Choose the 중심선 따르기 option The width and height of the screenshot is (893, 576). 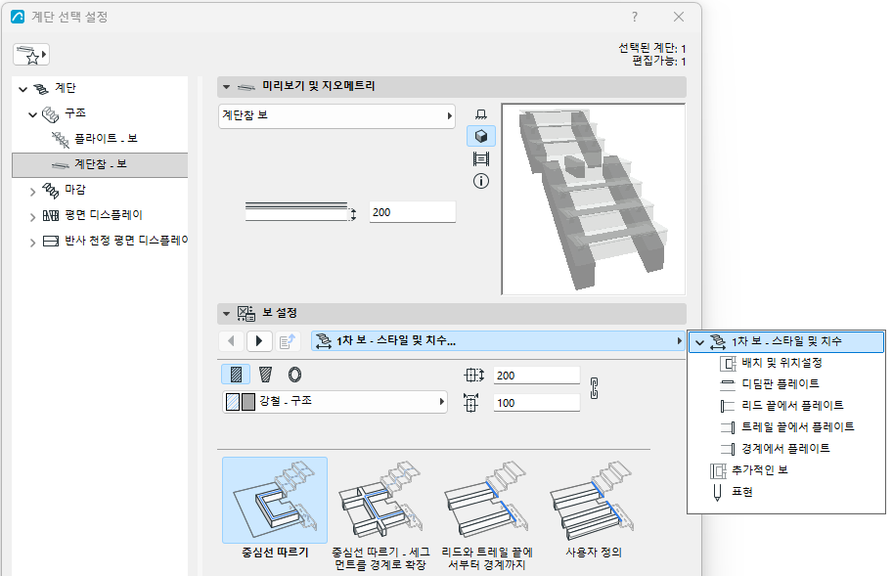pyautogui.click(x=275, y=508)
